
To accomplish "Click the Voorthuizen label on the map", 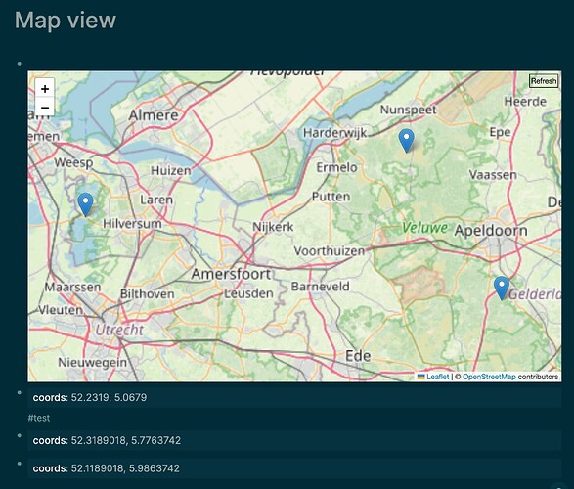I will click(330, 251).
